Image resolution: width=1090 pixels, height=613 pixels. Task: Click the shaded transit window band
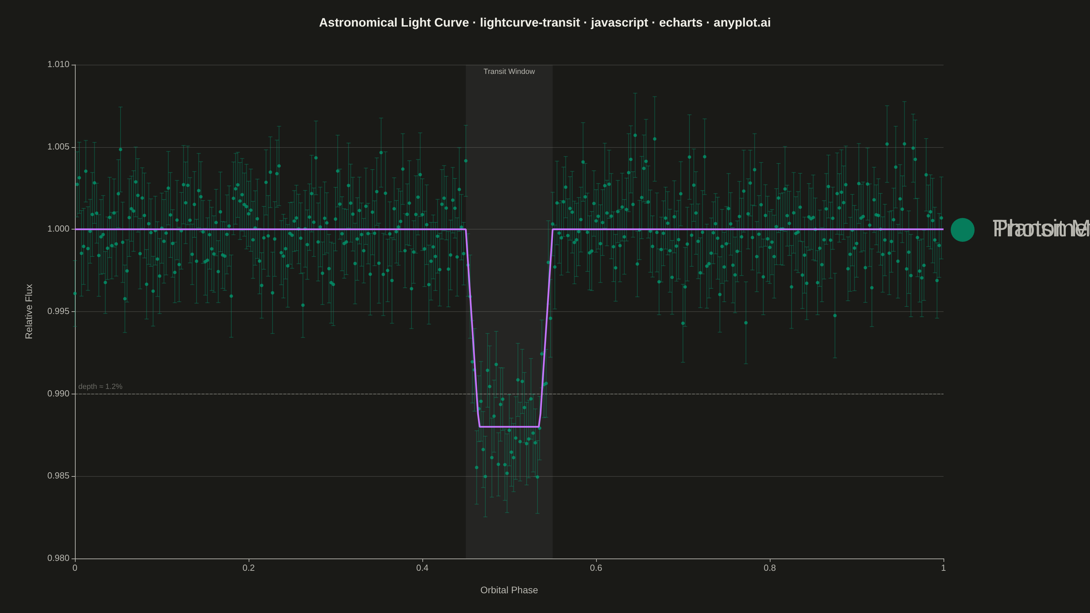509,312
